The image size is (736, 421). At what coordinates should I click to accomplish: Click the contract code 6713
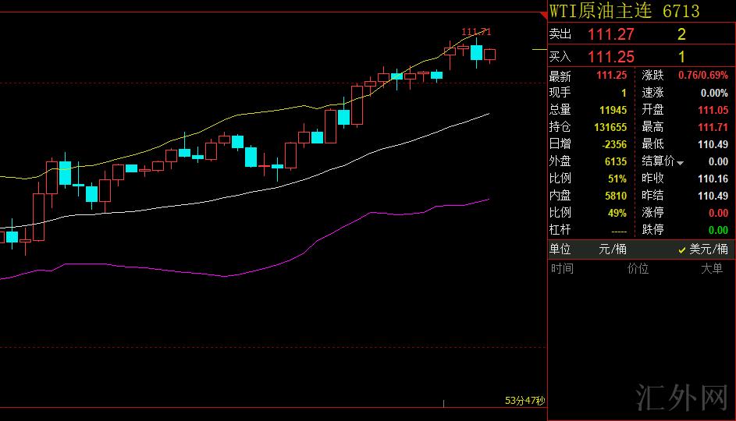(x=681, y=11)
